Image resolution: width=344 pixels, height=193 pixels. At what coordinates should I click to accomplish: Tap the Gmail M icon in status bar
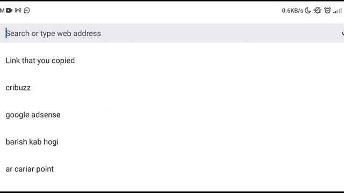coord(2,10)
